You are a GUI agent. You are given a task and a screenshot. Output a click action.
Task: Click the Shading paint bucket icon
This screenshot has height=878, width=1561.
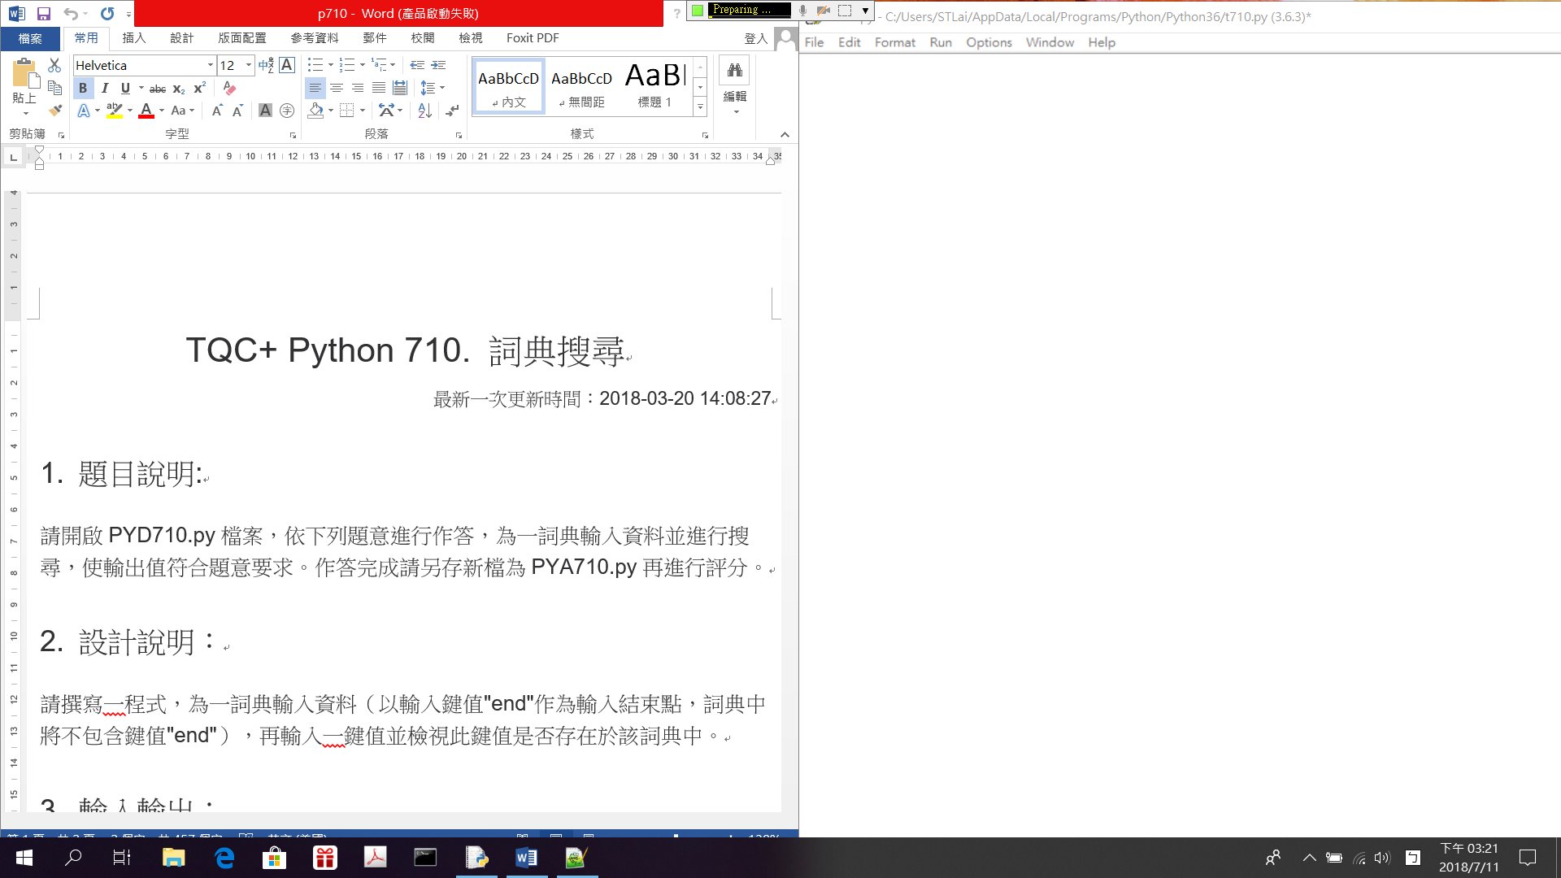(316, 111)
